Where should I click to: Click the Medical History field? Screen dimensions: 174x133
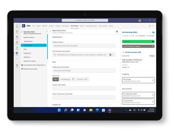coord(84,46)
